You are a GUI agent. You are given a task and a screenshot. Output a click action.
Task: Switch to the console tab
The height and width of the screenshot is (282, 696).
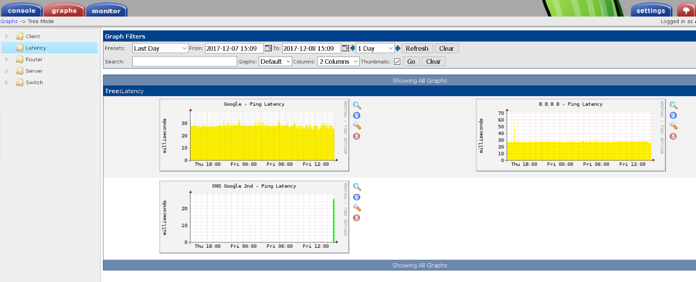pos(22,10)
